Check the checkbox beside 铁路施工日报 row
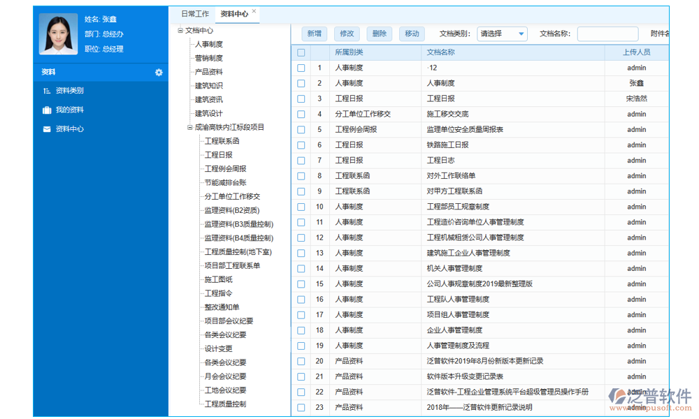Viewport: 699px width, 419px height. pyautogui.click(x=301, y=145)
